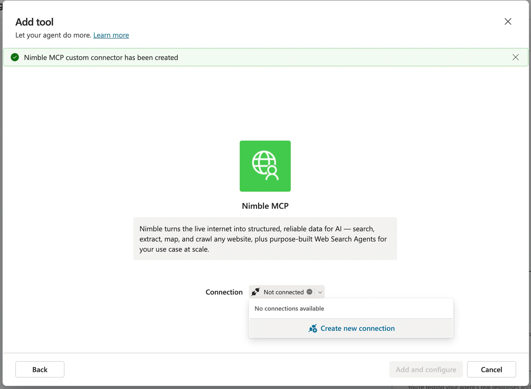Click the Add tool heading
The image size is (531, 389).
click(35, 22)
